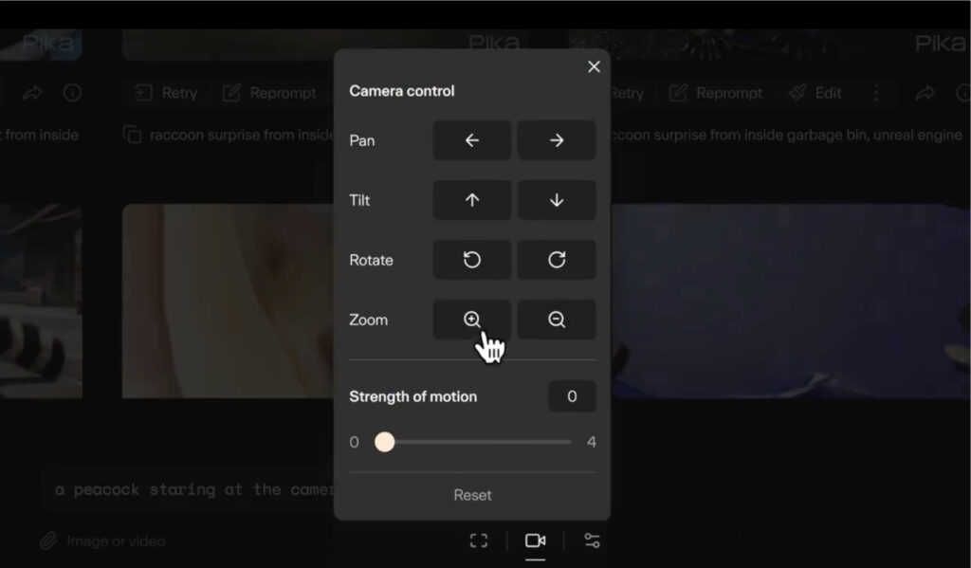Tilt the camera upward
Screen dimensions: 971x568
[471, 200]
